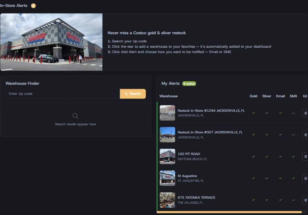This screenshot has height=215, width=308.
Task: Click the Gold checkmark for #1294 Jacksonville
Action: pos(253,113)
